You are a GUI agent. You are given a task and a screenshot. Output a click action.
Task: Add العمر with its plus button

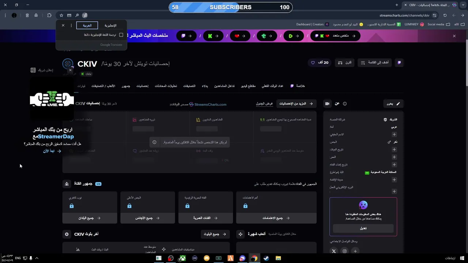[394, 157]
